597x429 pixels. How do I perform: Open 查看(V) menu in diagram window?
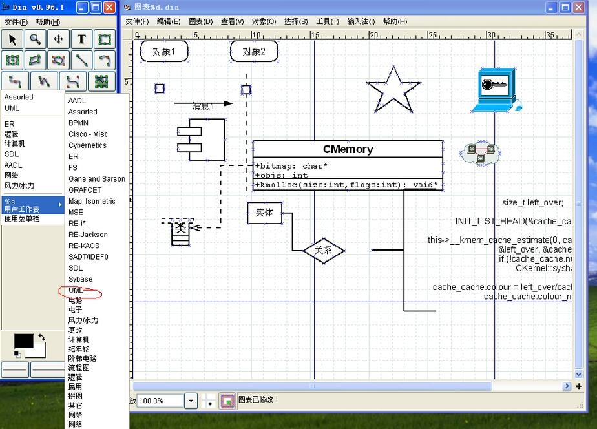click(232, 22)
